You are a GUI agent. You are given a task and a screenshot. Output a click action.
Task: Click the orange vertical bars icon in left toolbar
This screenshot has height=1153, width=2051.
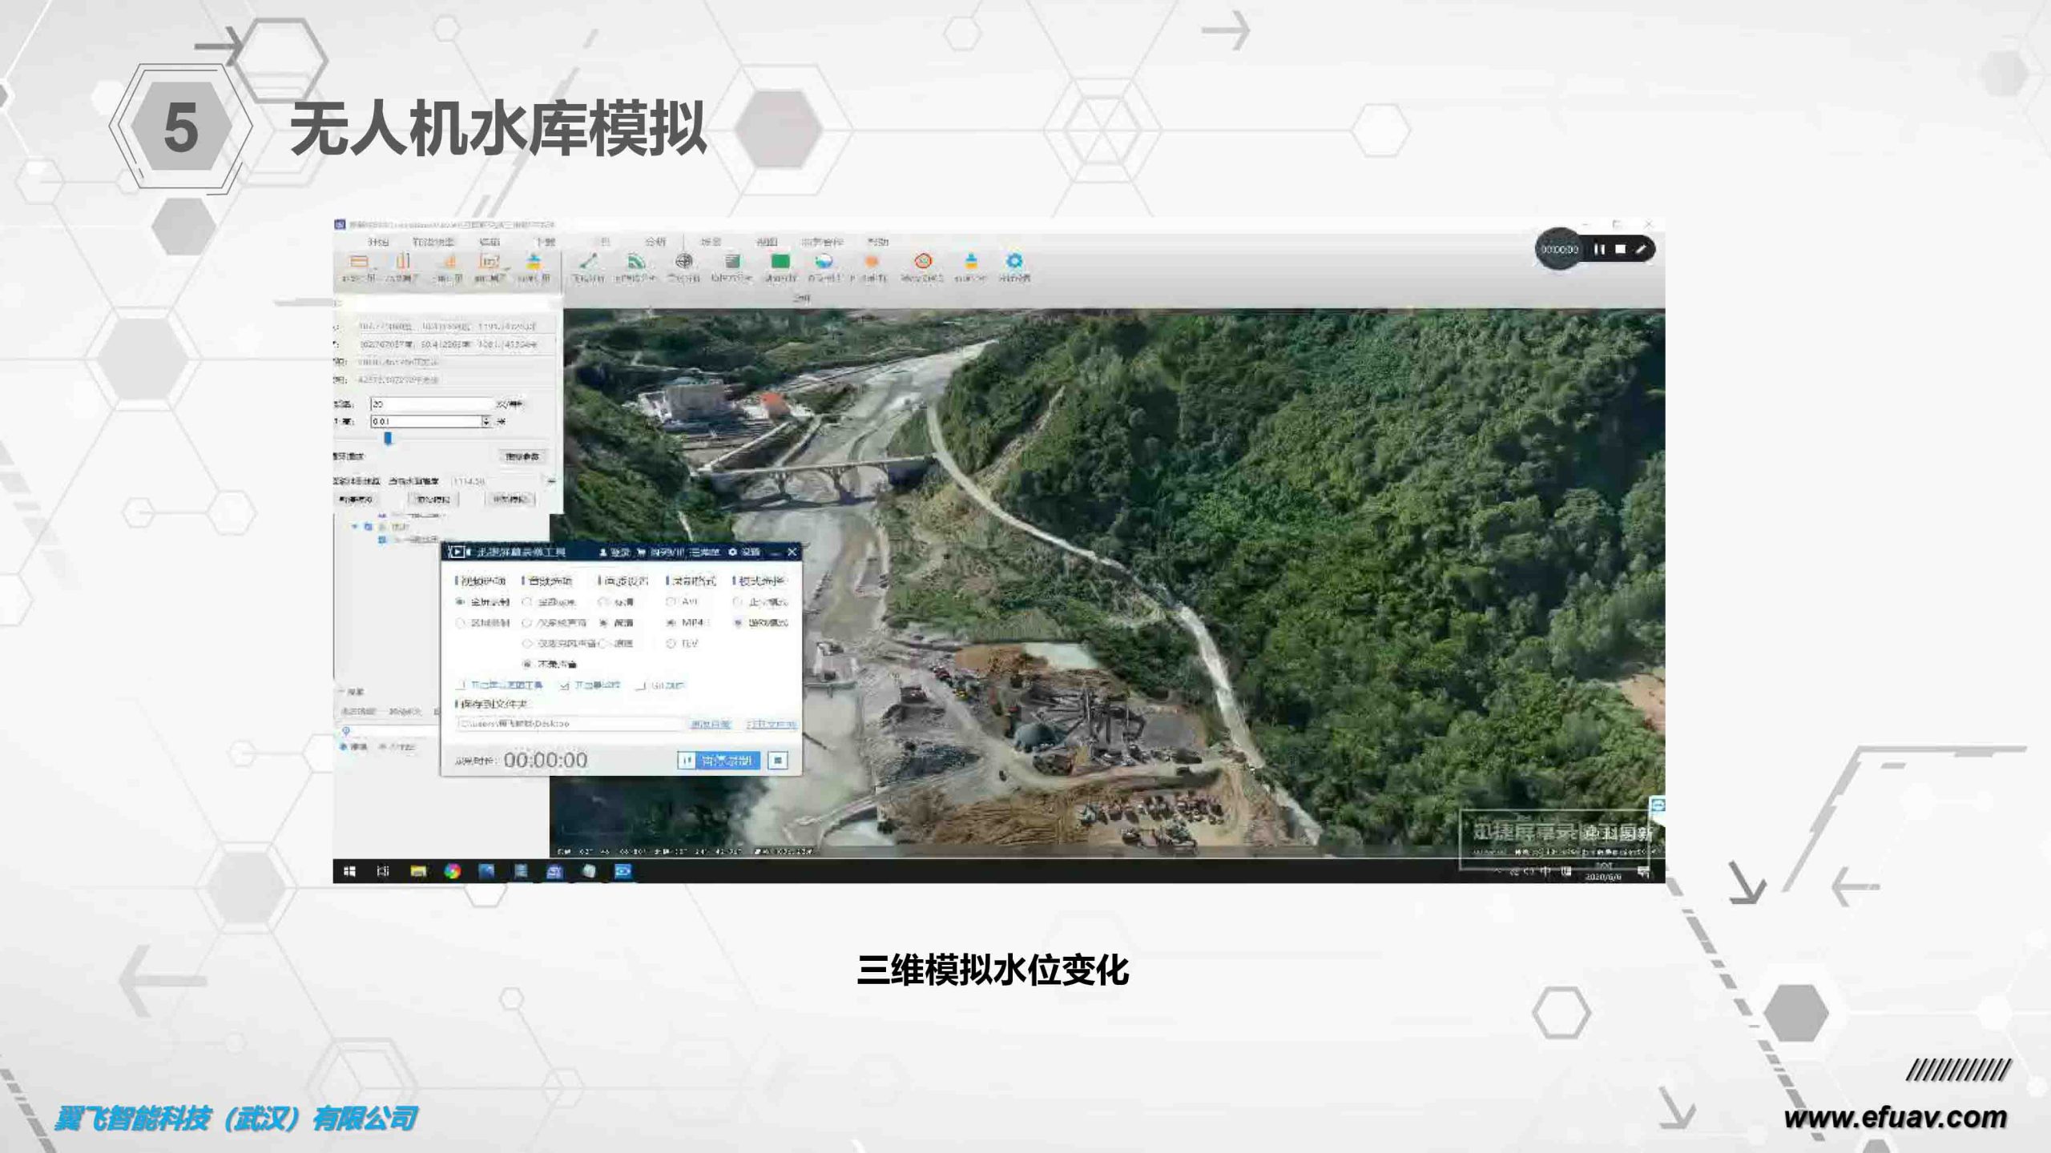[403, 261]
